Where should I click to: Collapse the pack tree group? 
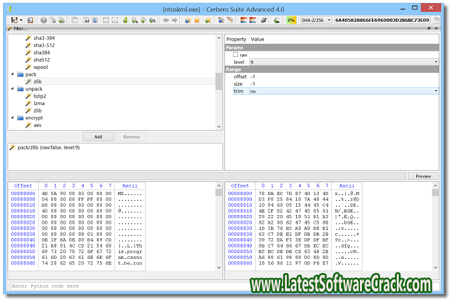coord(12,74)
